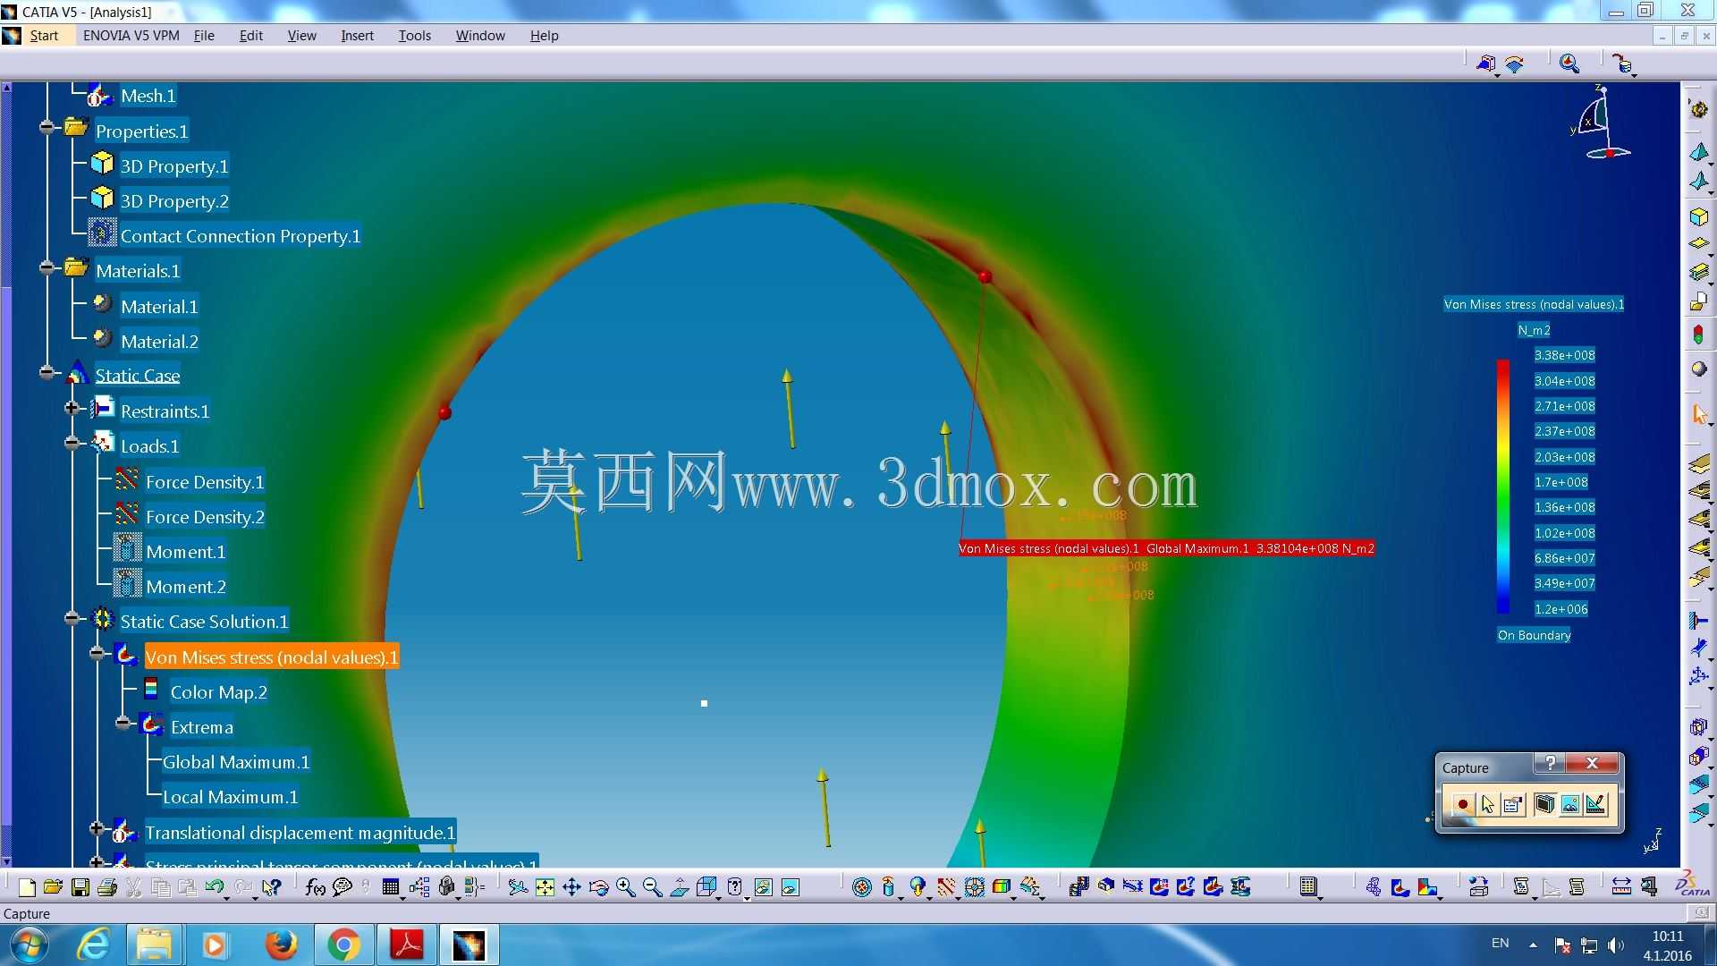Viewport: 1717px width, 966px height.
Task: Click the Zoom In magnifier
Action: point(625,887)
